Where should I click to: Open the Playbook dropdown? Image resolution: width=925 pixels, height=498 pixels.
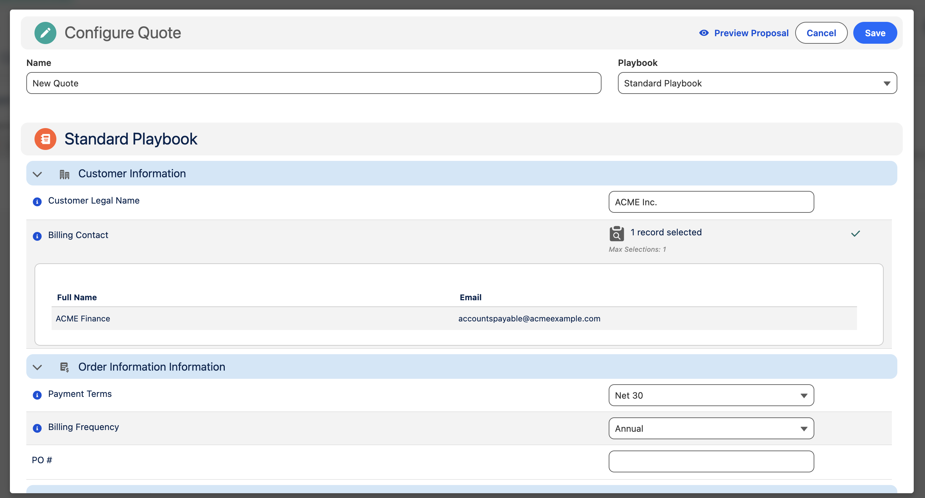click(x=757, y=83)
